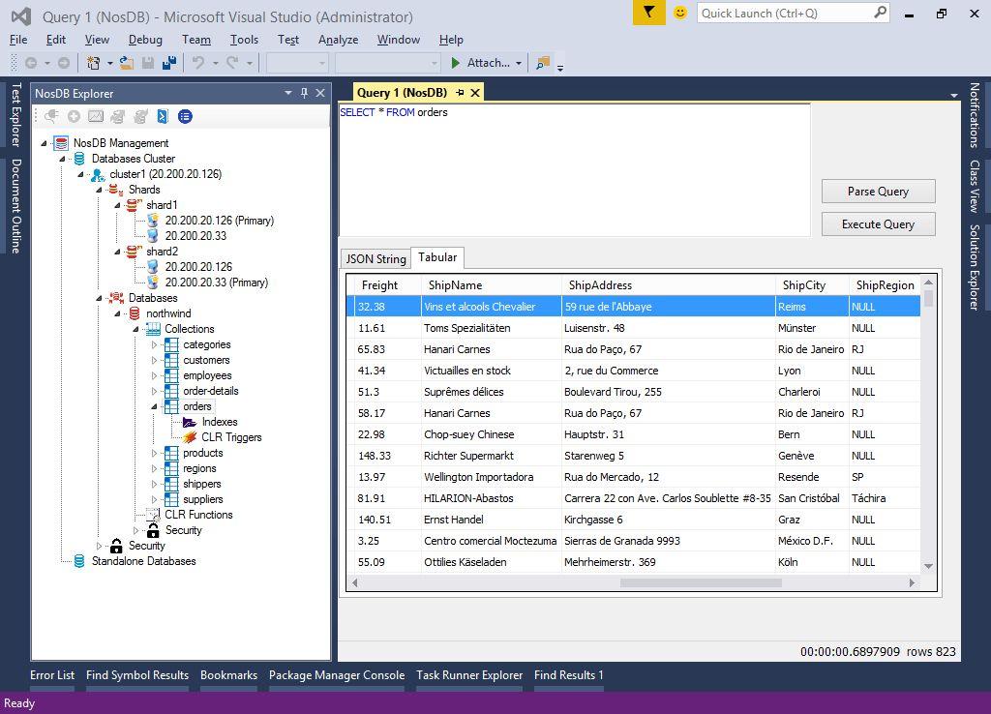Open the Tools menu

[x=244, y=39]
